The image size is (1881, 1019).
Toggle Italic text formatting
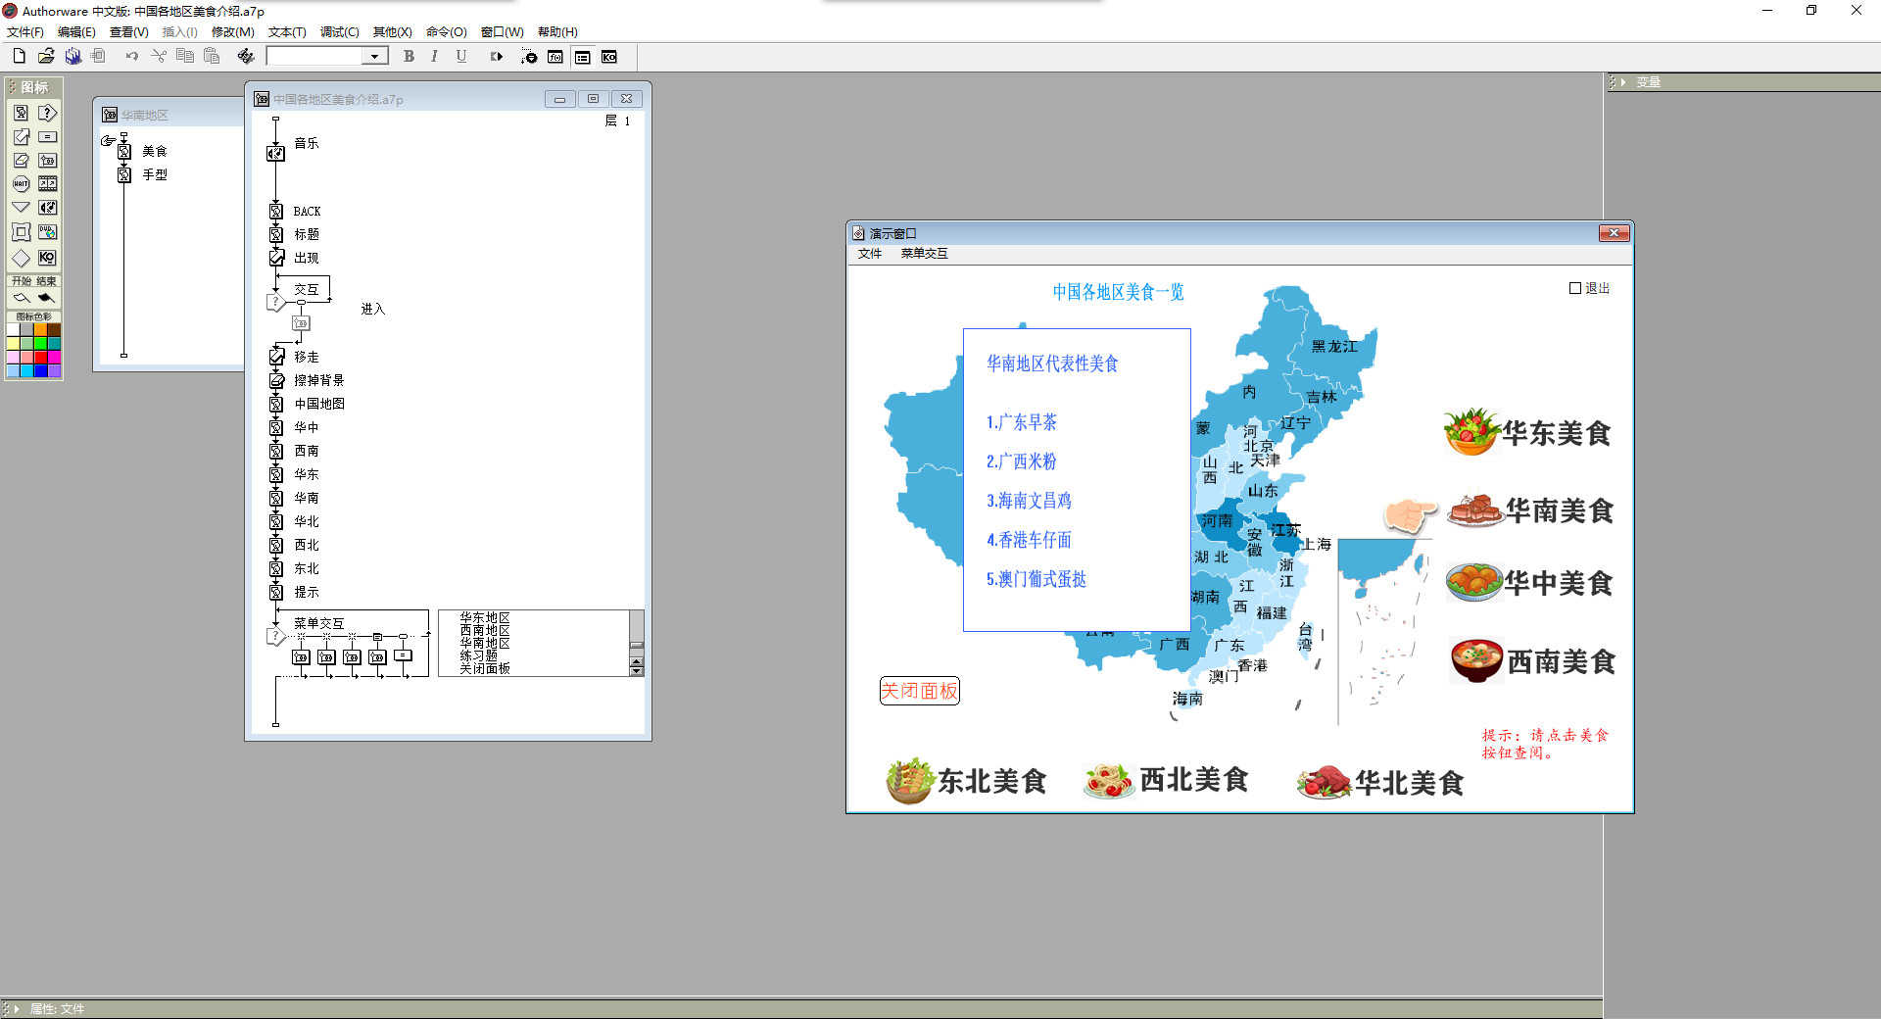434,57
